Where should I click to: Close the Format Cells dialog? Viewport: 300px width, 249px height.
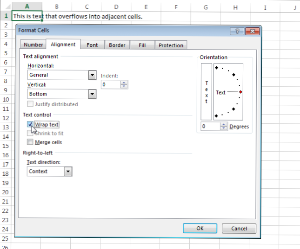253,31
